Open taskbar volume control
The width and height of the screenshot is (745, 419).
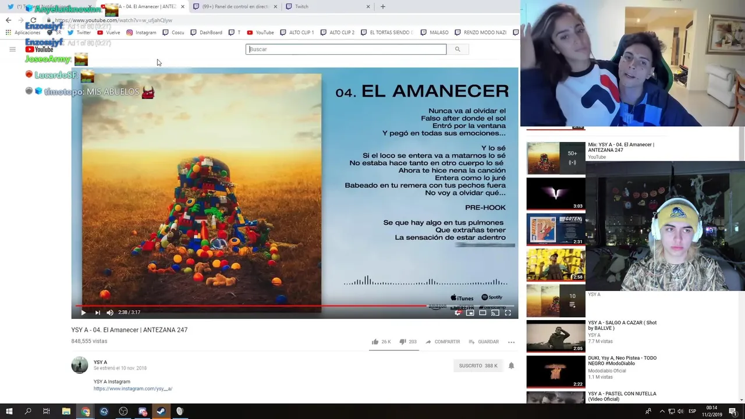coord(680,411)
